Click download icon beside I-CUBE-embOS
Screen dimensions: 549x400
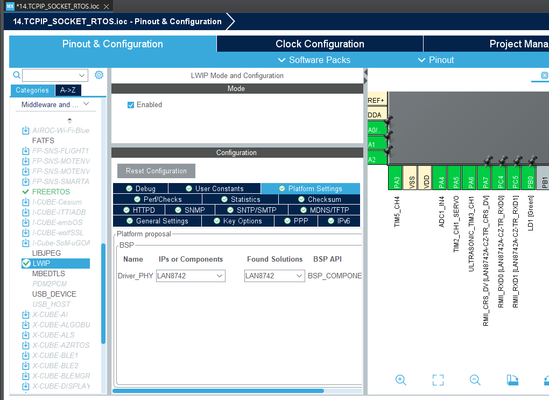click(25, 222)
